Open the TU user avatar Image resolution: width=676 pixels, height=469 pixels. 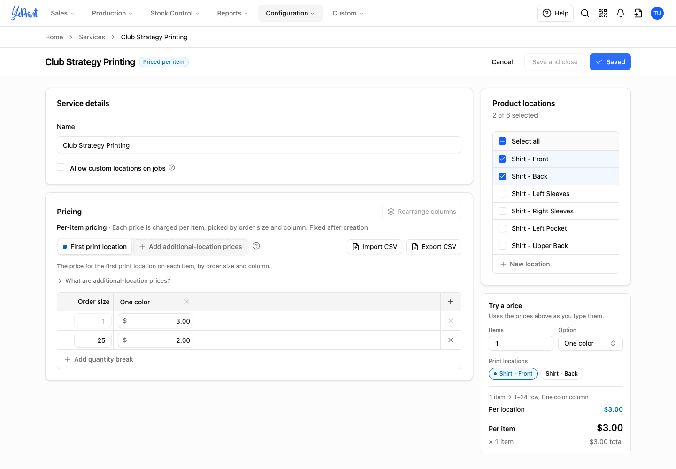click(x=657, y=13)
